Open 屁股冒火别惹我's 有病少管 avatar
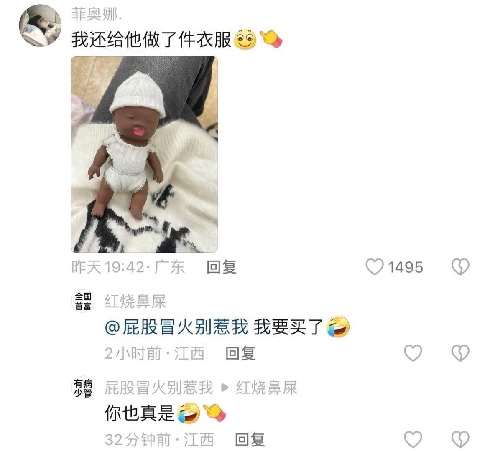Screen dimensions: 490x451 click(83, 388)
